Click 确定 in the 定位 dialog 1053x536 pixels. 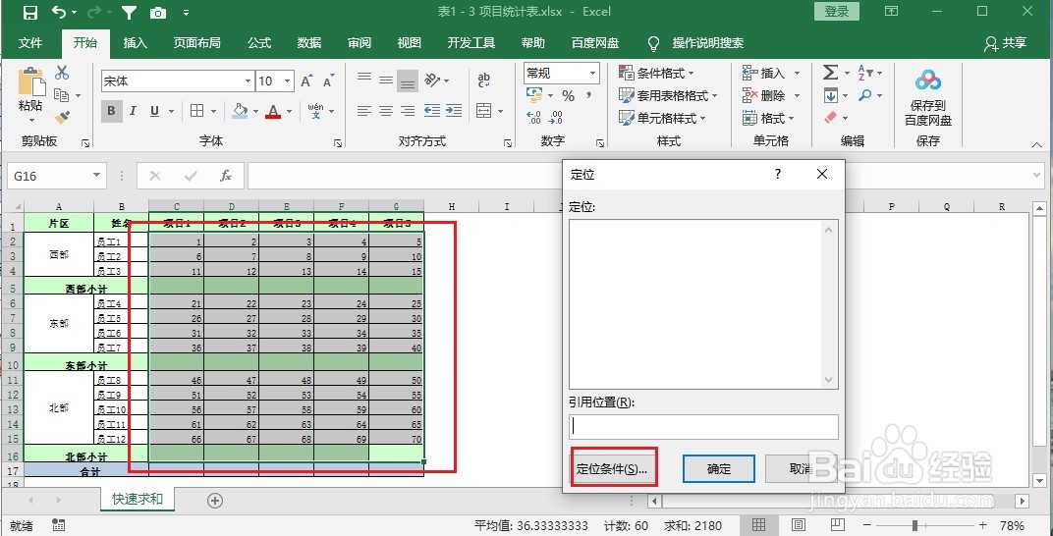[x=719, y=469]
